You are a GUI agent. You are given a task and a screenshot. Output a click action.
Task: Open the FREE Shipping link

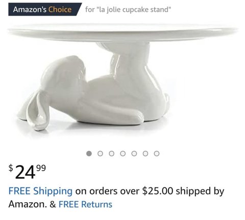coord(40,191)
